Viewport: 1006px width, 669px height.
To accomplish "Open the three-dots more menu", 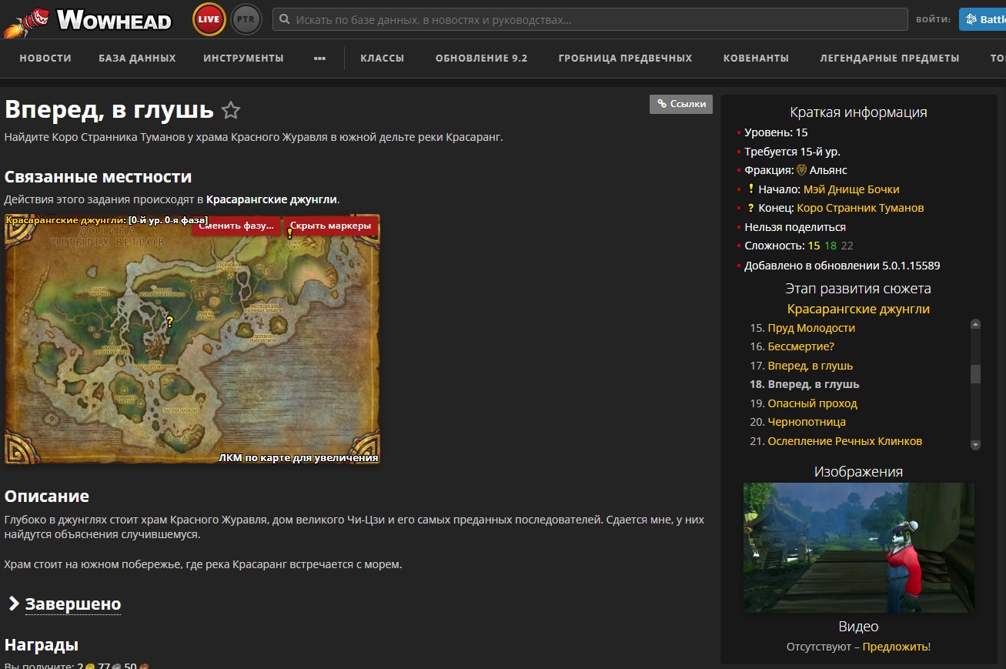I will 319,59.
